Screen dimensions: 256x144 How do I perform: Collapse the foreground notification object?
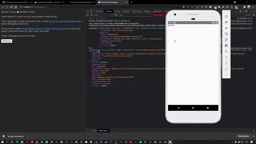[89, 51]
